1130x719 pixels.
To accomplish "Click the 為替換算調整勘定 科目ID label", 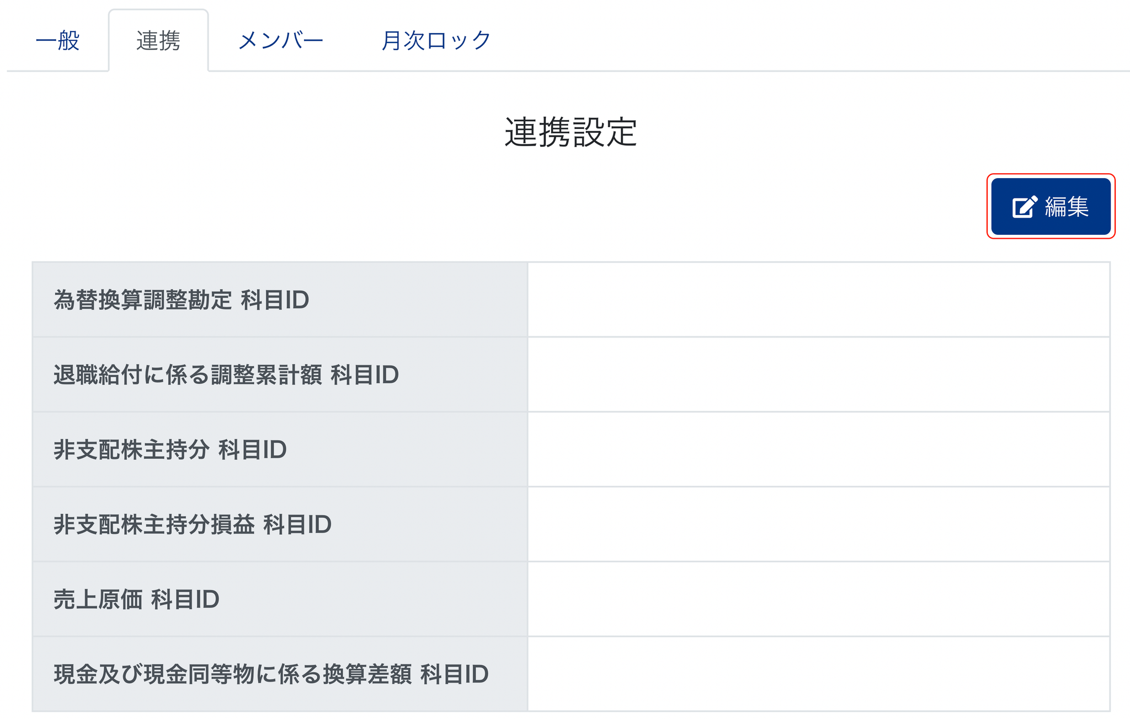I will point(181,300).
